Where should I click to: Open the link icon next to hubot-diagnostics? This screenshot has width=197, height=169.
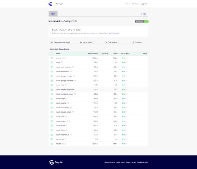click(71, 71)
